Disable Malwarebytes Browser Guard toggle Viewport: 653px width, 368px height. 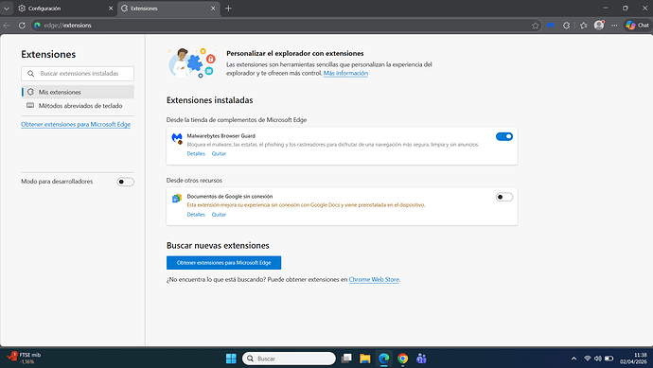(x=503, y=136)
